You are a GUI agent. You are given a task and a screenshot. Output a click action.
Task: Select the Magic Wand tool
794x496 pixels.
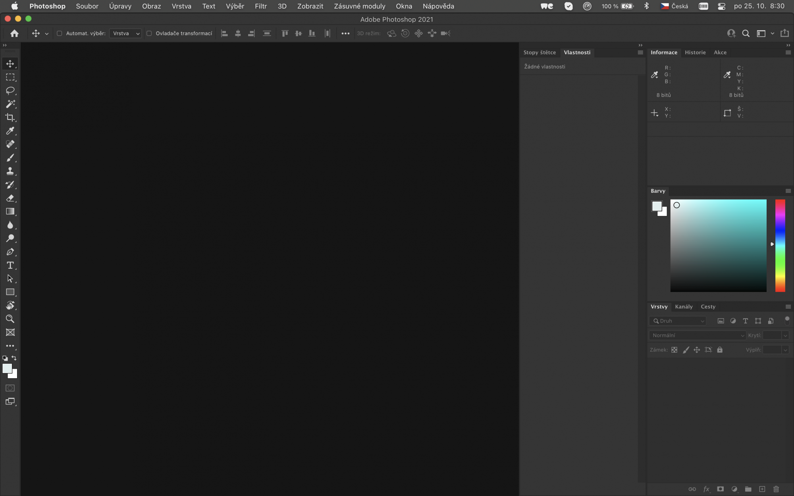click(10, 104)
